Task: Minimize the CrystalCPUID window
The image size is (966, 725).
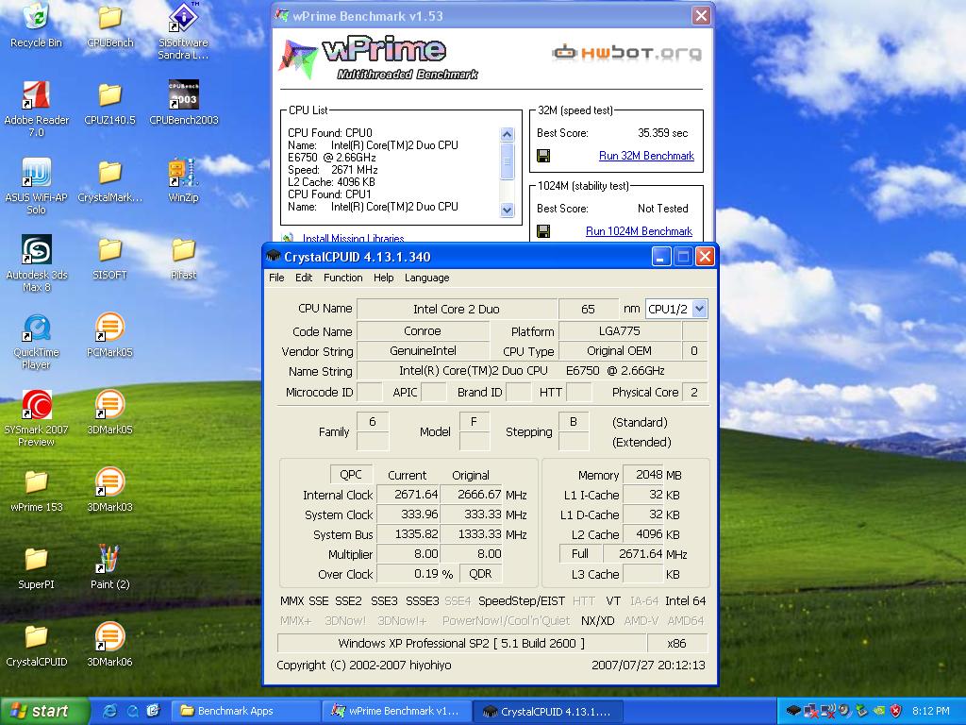Action: pyautogui.click(x=661, y=257)
